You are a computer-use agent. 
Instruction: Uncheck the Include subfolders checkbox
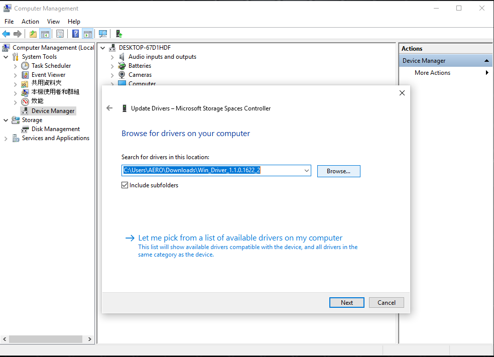click(125, 185)
